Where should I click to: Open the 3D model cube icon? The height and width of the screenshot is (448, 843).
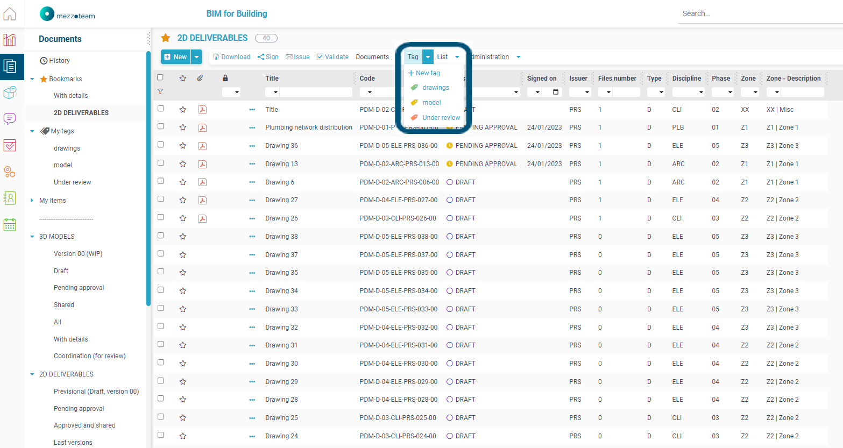10,93
